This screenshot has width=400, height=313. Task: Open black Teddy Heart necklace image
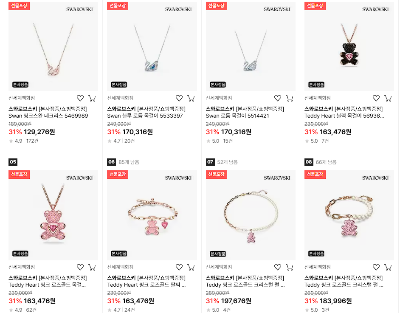coord(349,46)
